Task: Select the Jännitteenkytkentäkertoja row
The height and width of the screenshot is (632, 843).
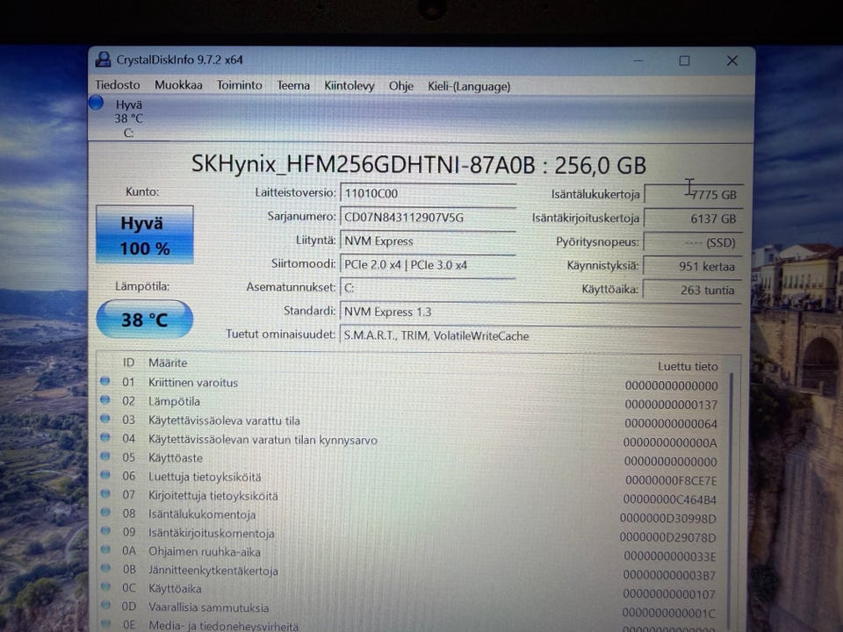Action: 411,571
